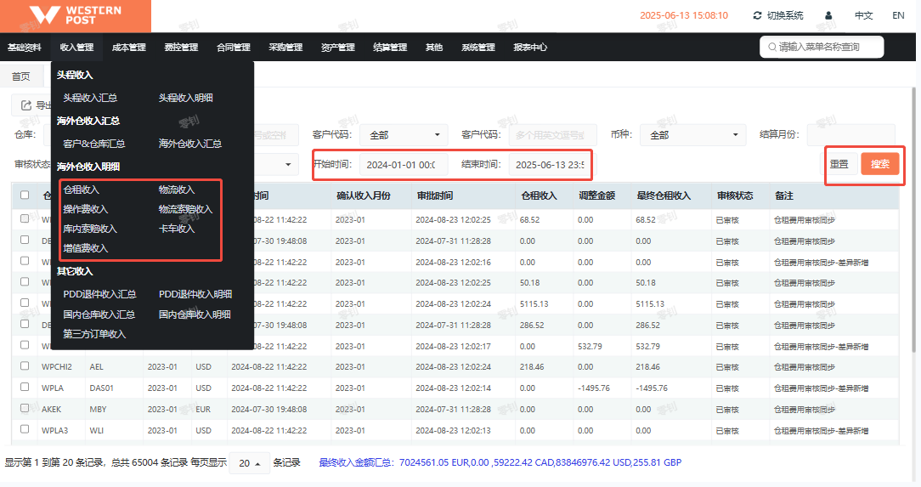
Task: Open 成本管理 menu
Action: (x=128, y=47)
